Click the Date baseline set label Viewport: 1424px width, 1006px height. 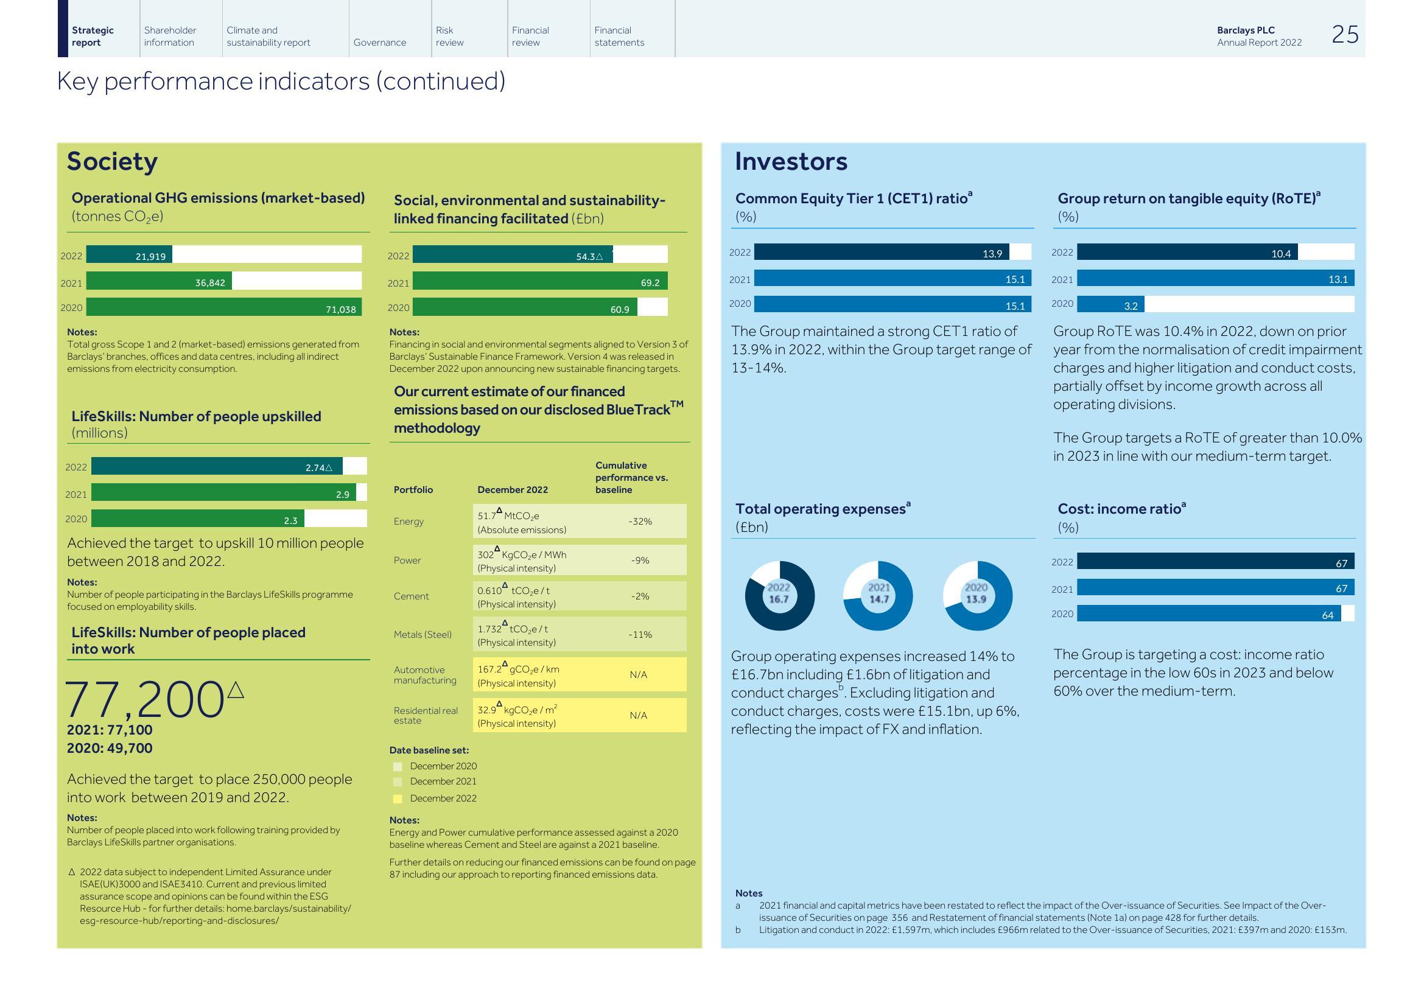[x=429, y=750]
